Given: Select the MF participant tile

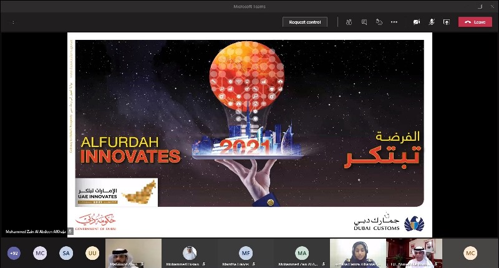Looking at the screenshot, I should 246,253.
